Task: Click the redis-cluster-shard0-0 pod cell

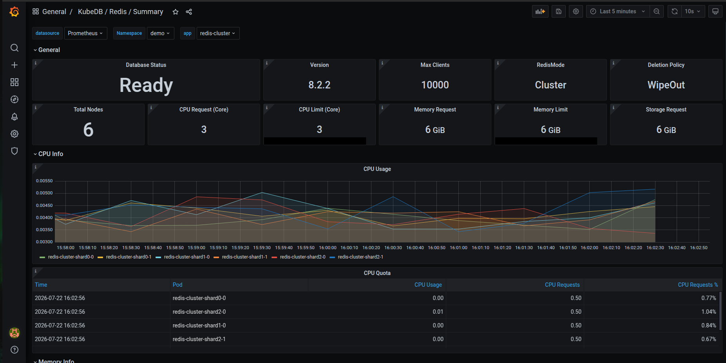Action: coord(239,298)
